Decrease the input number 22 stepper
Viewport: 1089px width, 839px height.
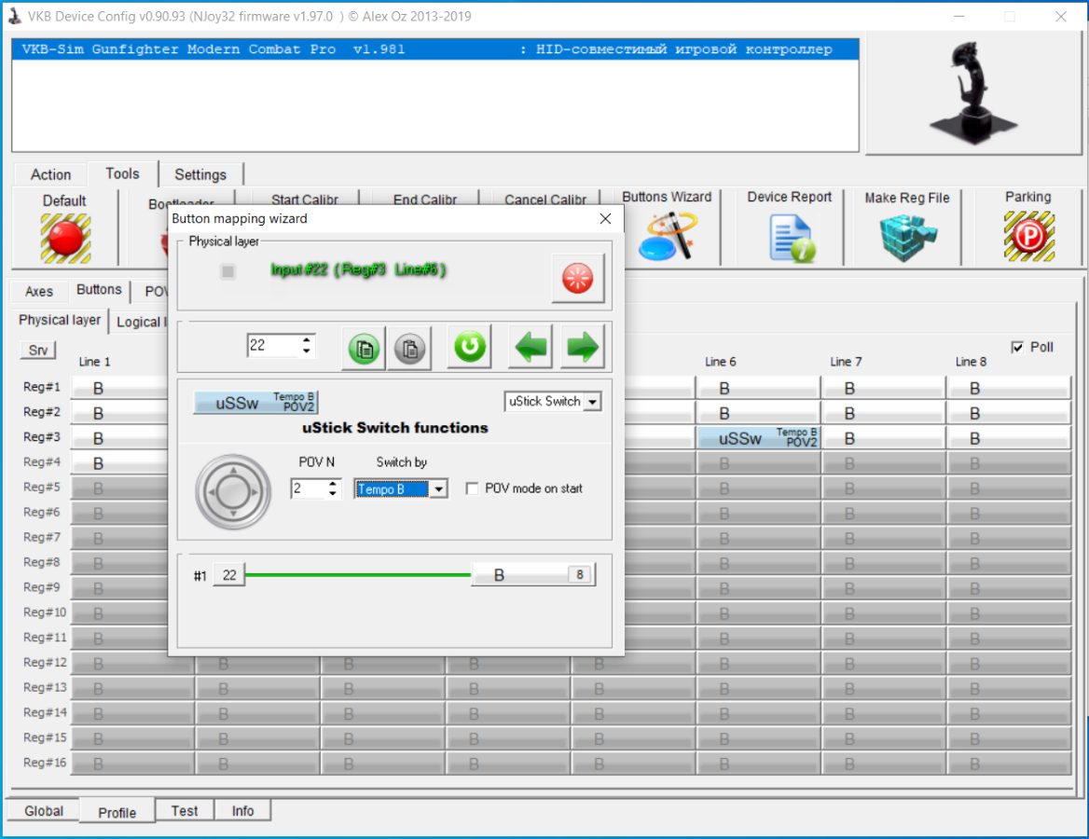pyautogui.click(x=306, y=351)
